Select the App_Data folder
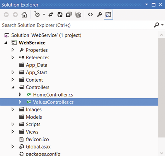This screenshot has height=156, width=165. tap(37, 65)
